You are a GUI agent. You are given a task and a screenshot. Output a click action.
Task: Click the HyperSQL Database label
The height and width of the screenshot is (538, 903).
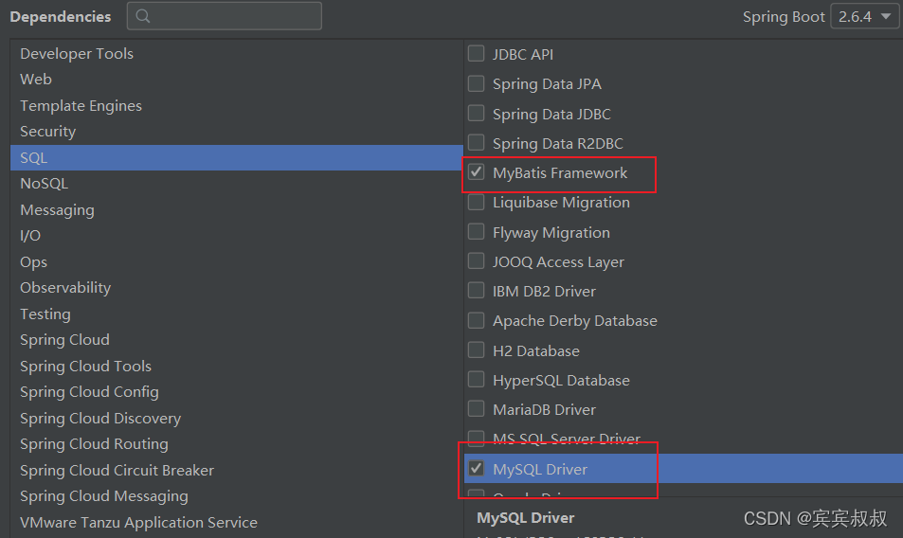(562, 381)
